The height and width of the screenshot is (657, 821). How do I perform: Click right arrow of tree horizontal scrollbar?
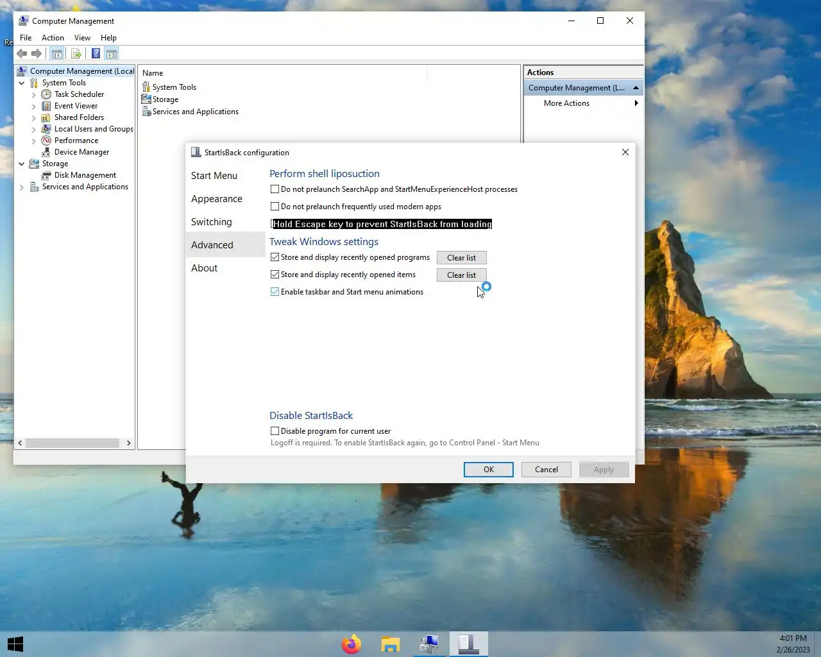click(129, 443)
